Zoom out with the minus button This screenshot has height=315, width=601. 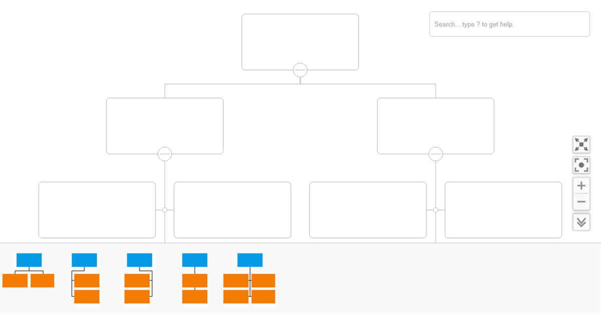[x=581, y=202]
